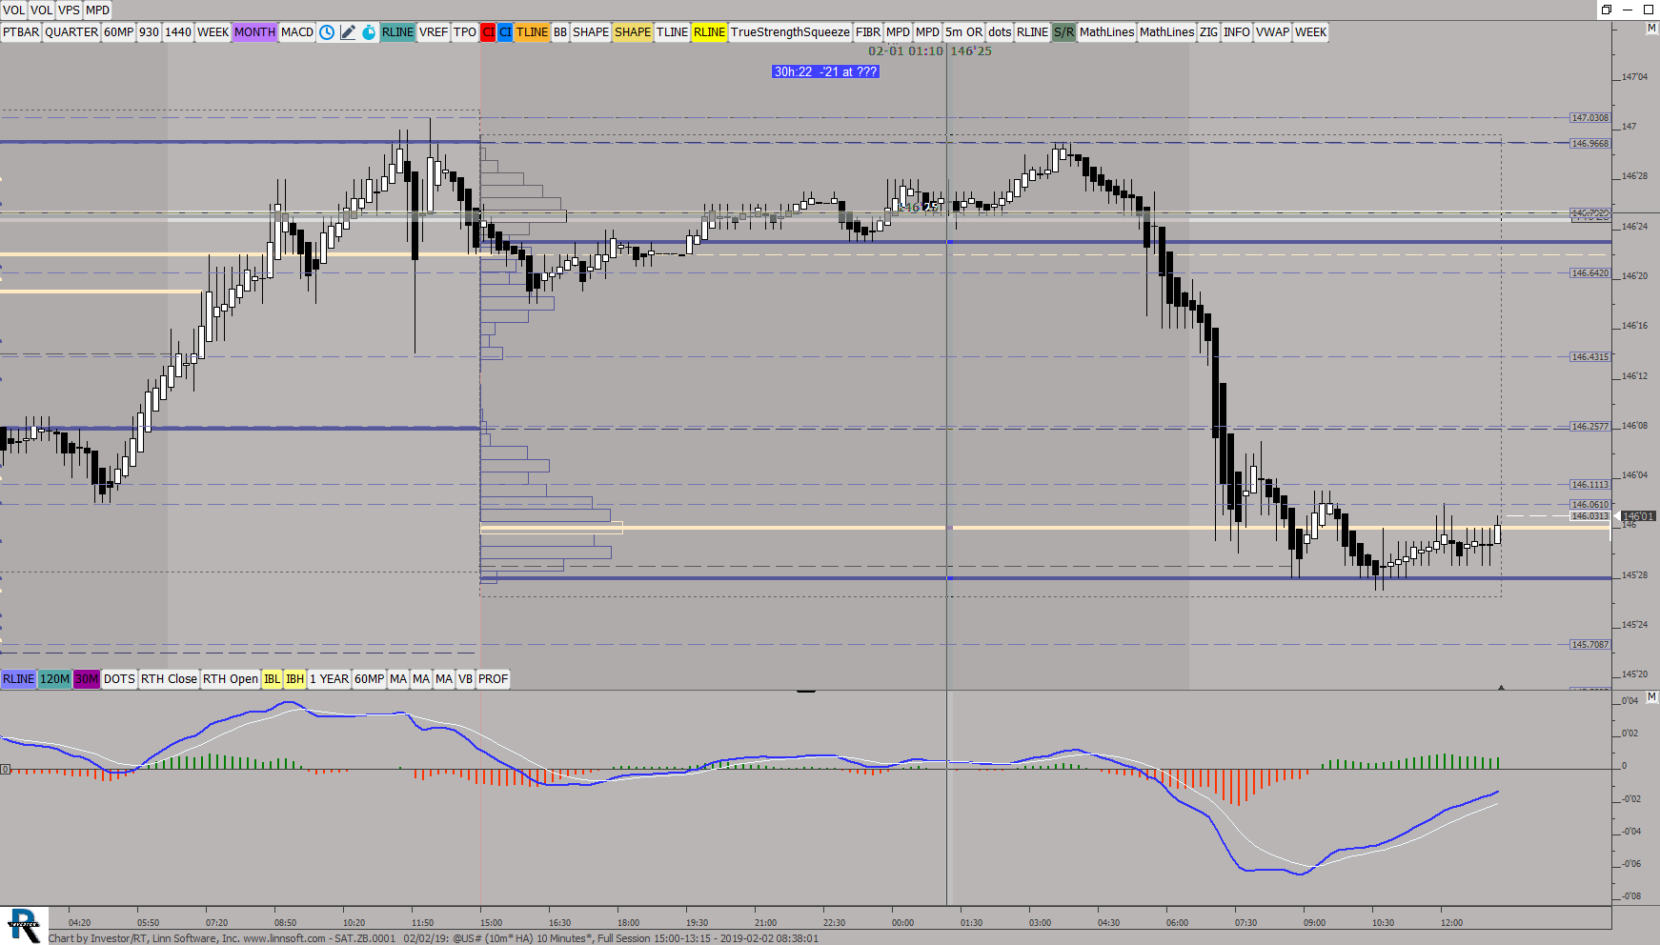Click the PROF button in lower toolbar
Image resolution: width=1660 pixels, height=945 pixels.
coord(493,679)
